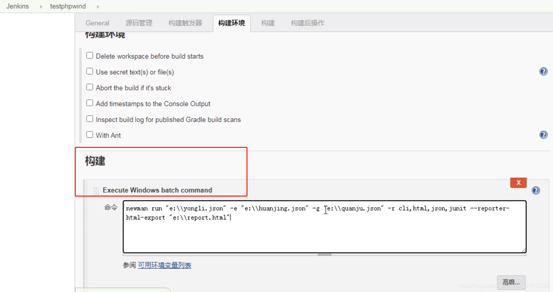This screenshot has width=553, height=292.
Task: Open the 可用环境变量列表 link
Action: (165, 265)
